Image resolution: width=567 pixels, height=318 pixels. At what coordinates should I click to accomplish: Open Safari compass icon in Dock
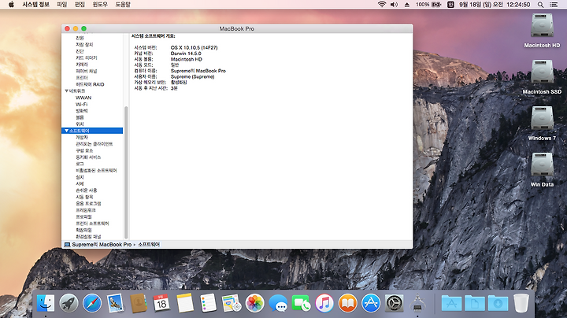click(x=92, y=303)
